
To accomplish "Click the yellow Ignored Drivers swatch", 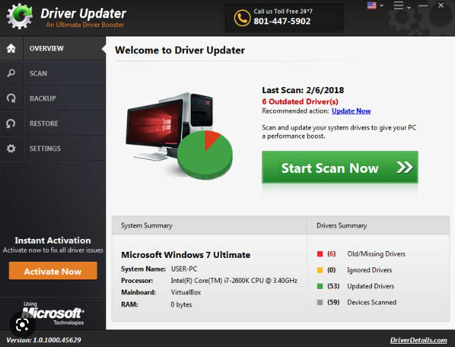I will (x=320, y=270).
